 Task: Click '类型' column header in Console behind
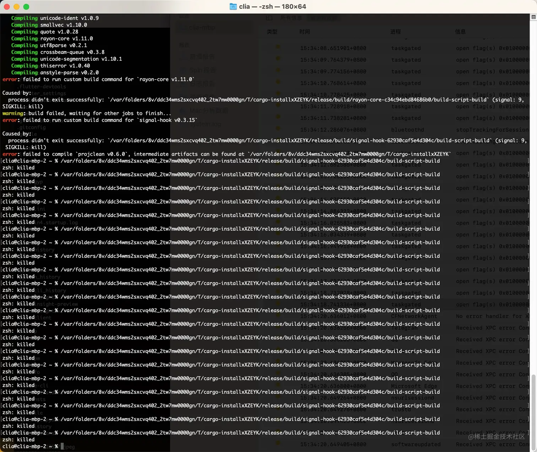pyautogui.click(x=272, y=32)
